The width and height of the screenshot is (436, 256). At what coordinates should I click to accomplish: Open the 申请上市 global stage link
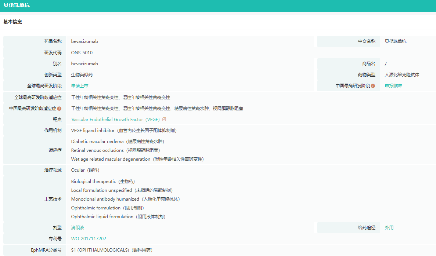pyautogui.click(x=80, y=86)
